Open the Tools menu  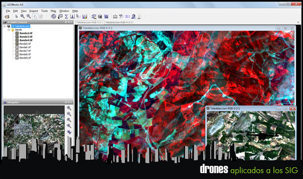pyautogui.click(x=44, y=11)
